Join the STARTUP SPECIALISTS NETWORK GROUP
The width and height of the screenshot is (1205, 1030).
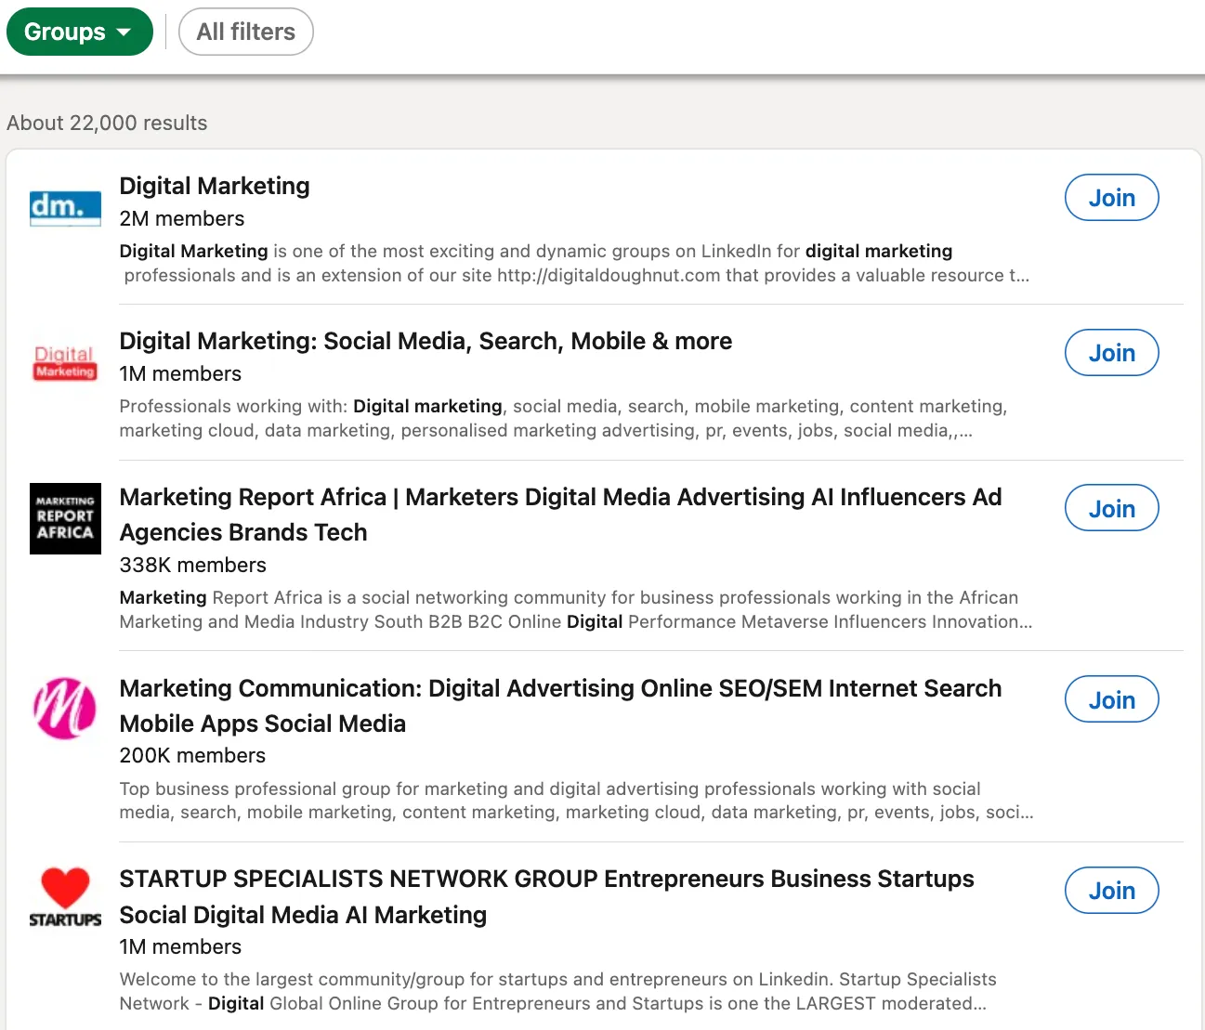(1111, 890)
